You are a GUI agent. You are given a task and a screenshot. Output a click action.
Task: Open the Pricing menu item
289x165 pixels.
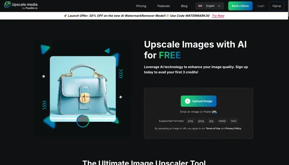pyautogui.click(x=141, y=6)
